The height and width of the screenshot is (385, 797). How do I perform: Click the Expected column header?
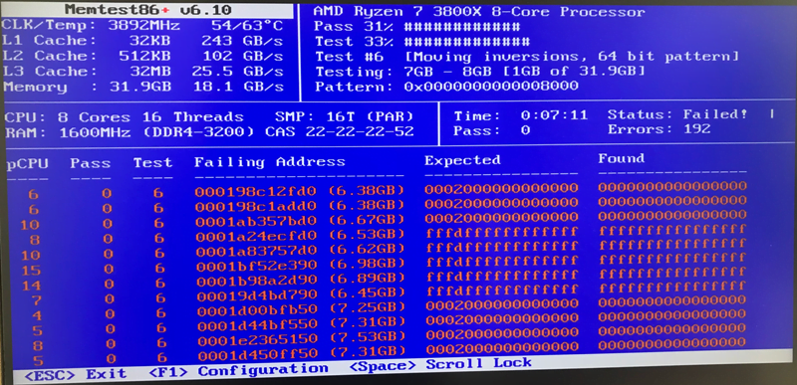(462, 160)
